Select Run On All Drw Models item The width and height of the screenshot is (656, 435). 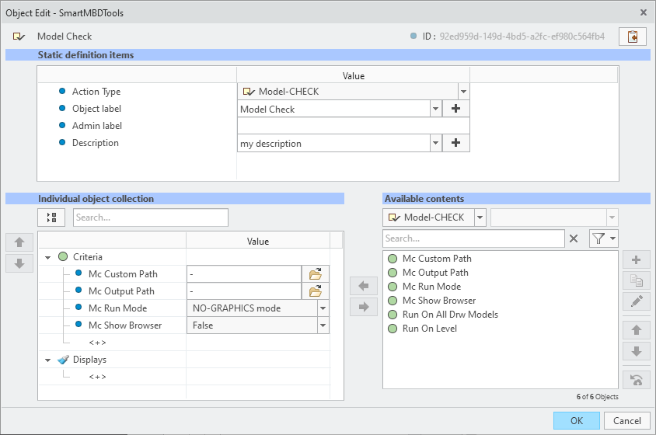pyautogui.click(x=450, y=315)
